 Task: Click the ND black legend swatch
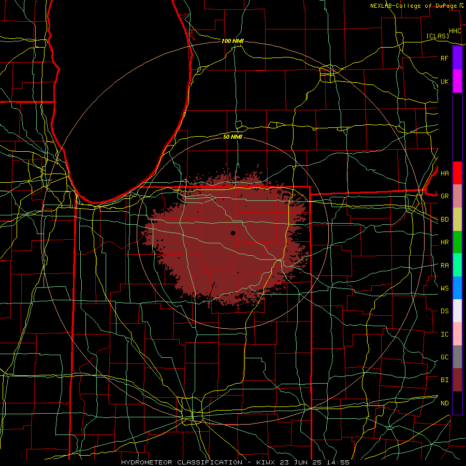457,403
